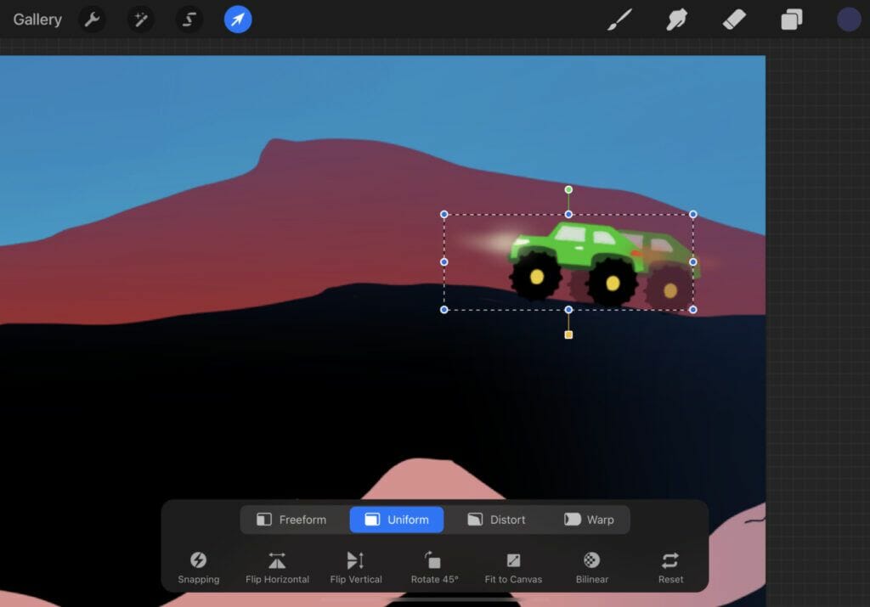Click the yellow square adjustment handle
Image resolution: width=870 pixels, height=607 pixels.
tap(568, 334)
